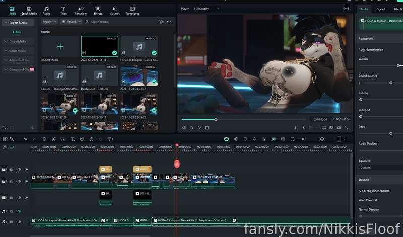Screen dimensions: 403x237
Task: Open the more options ellipsis in media panel
Action: click(169, 22)
